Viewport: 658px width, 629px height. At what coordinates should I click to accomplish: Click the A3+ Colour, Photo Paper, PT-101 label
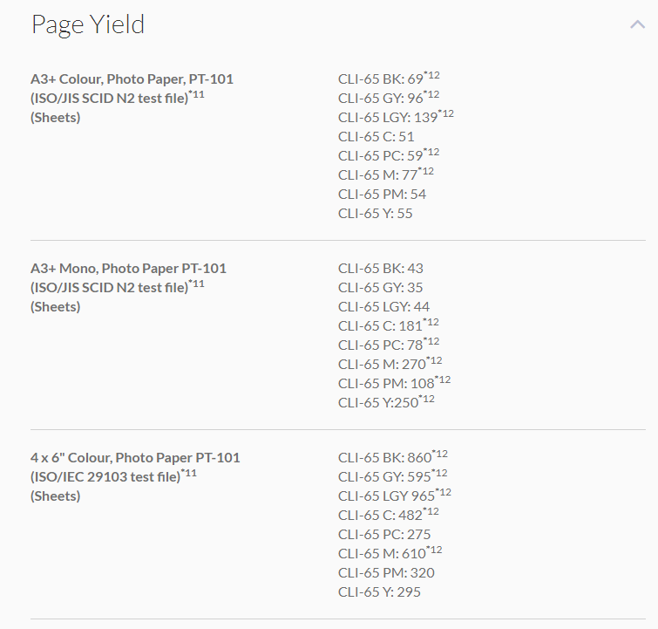[132, 79]
